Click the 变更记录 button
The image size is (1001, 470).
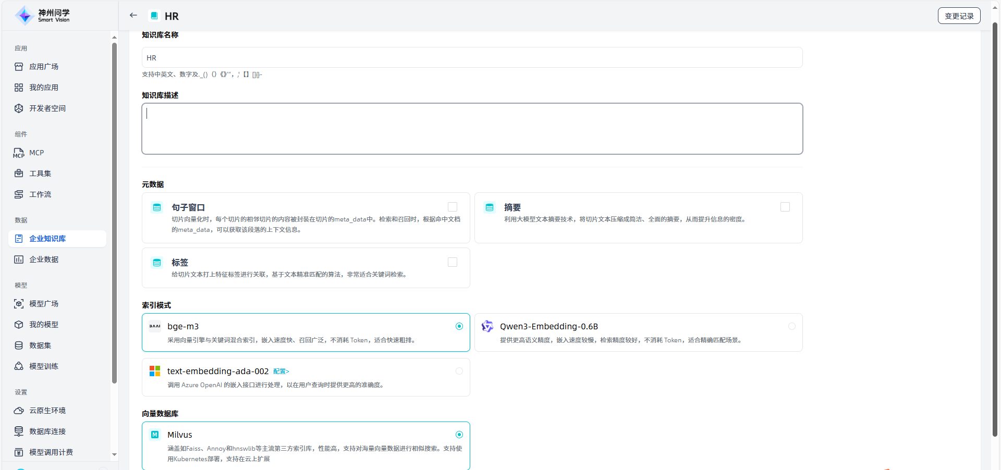point(959,16)
